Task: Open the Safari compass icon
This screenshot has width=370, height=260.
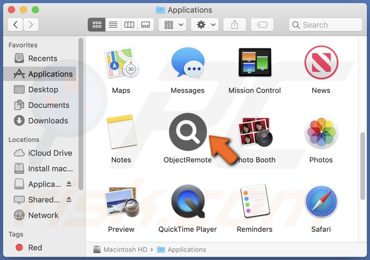Action: [x=321, y=201]
